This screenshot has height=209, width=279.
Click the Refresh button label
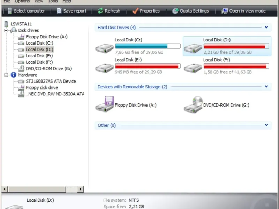pos(112,11)
